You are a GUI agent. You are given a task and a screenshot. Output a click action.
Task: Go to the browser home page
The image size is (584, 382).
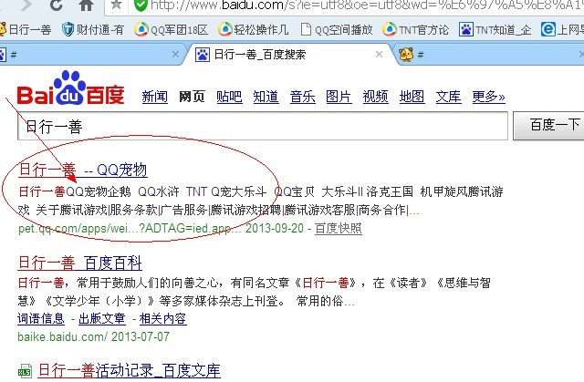click(x=87, y=5)
